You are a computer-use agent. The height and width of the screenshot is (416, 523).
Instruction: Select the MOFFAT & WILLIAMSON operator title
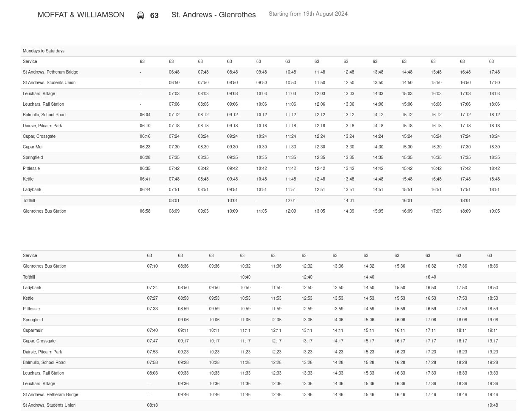81,15
